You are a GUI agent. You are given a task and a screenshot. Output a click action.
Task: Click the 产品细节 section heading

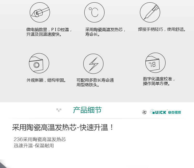coord(87,110)
